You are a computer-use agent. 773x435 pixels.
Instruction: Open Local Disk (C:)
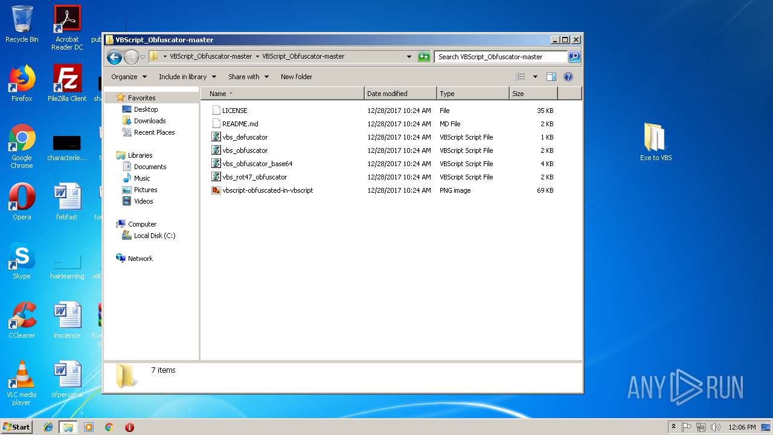tap(155, 236)
